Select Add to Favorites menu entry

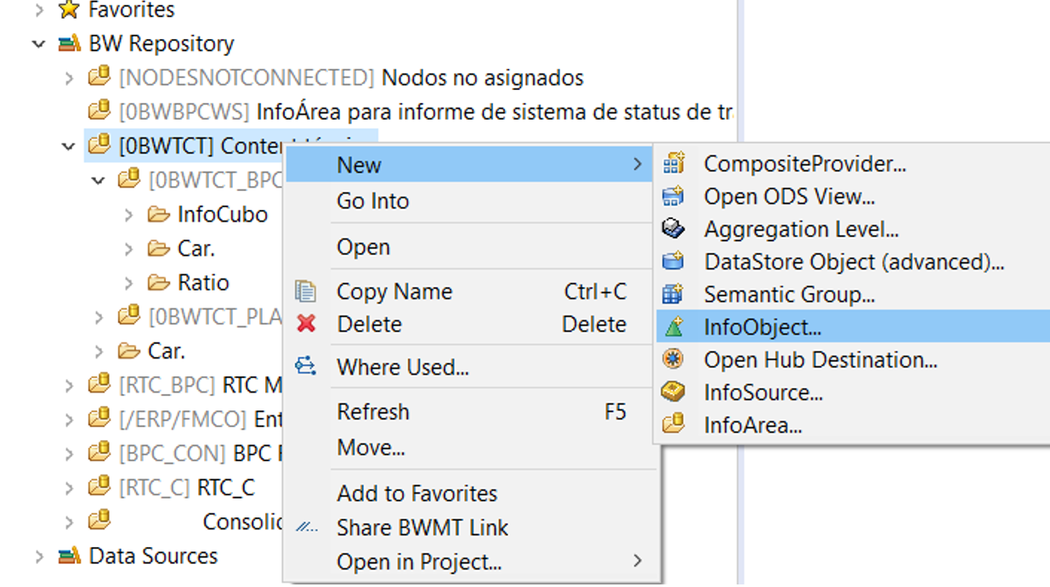(x=417, y=494)
